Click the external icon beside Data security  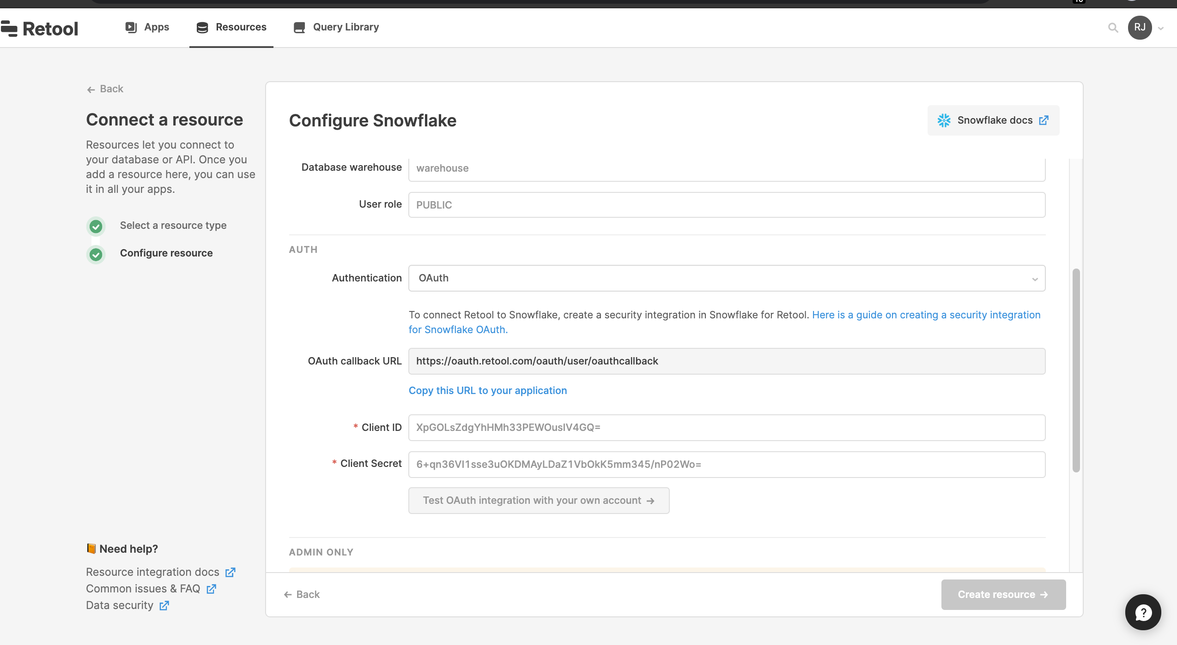(x=164, y=605)
